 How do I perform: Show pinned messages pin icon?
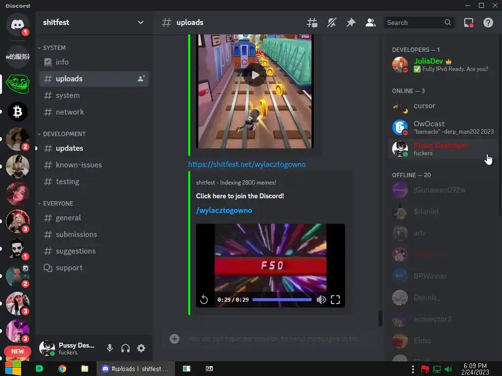point(351,23)
